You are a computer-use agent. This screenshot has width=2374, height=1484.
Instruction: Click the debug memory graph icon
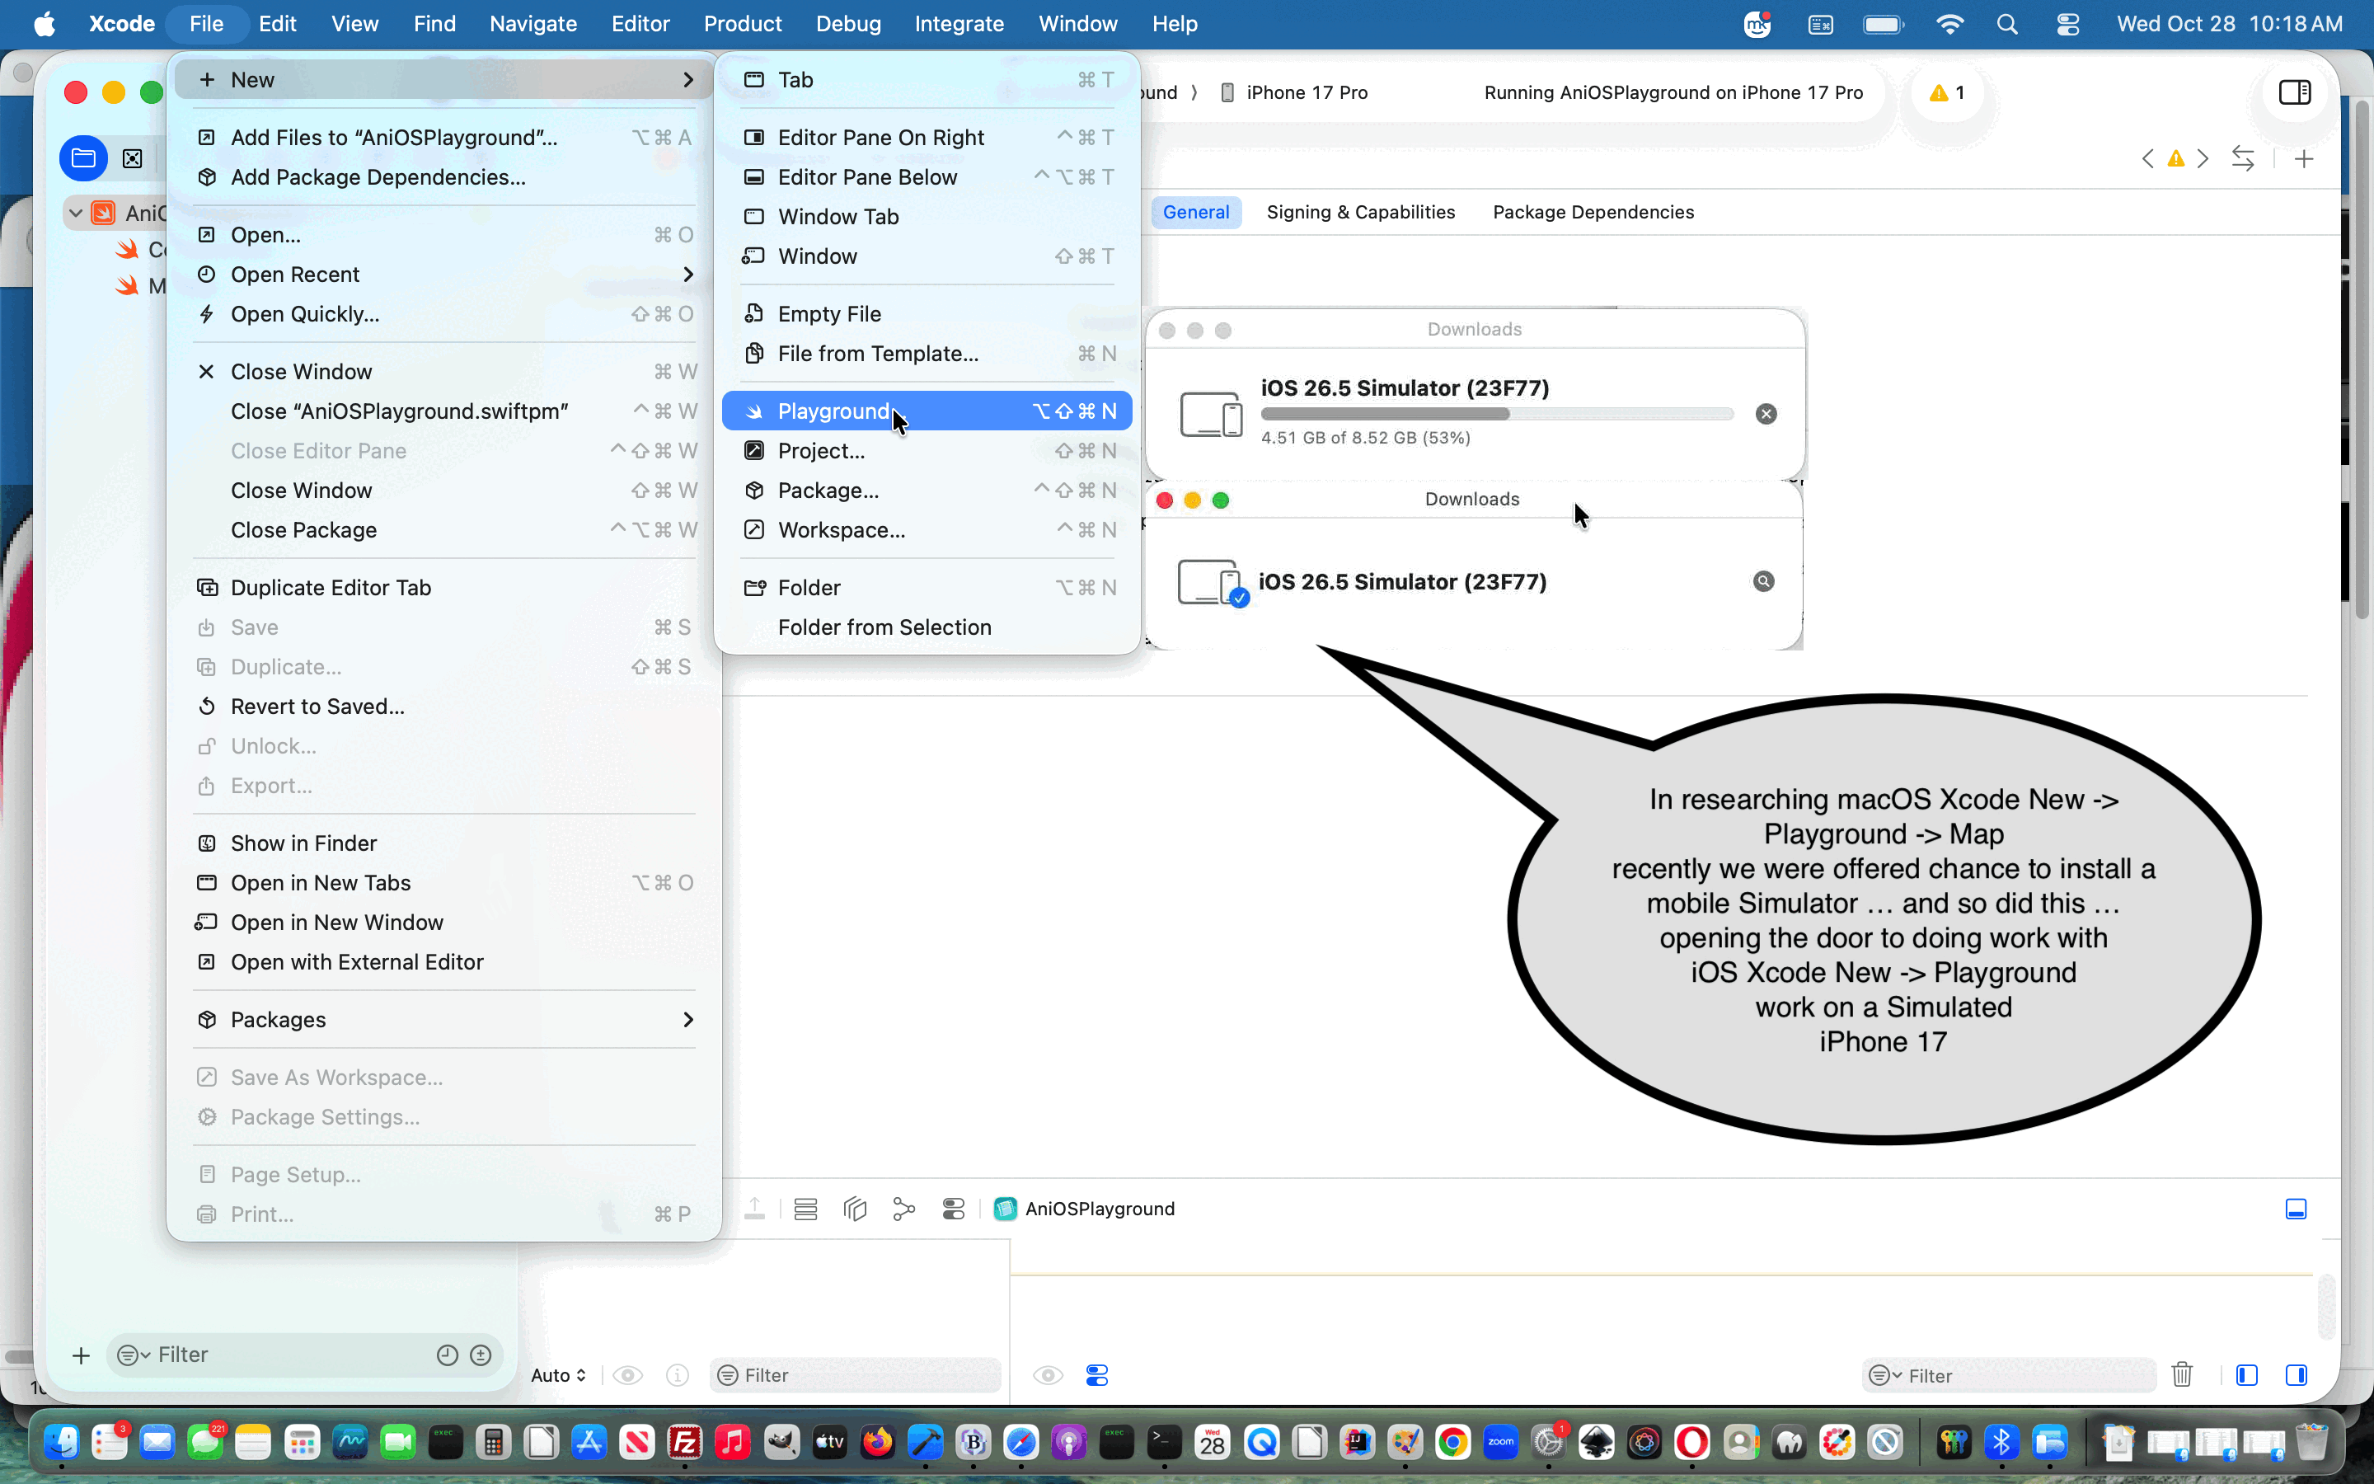(903, 1208)
